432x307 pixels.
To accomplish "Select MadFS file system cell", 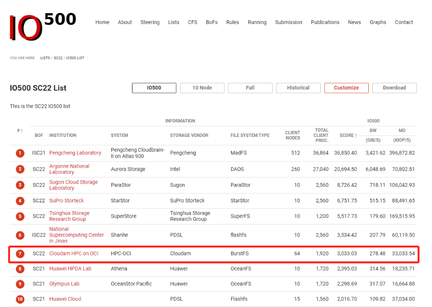I will click(239, 153).
